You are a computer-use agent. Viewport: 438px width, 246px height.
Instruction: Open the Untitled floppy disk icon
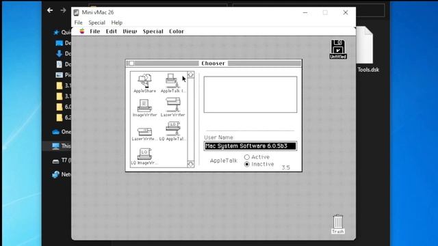click(x=338, y=49)
